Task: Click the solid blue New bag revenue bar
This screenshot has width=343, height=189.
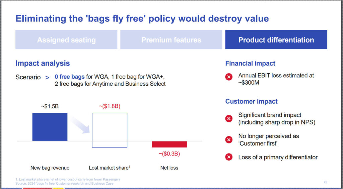Action: [x=50, y=127]
